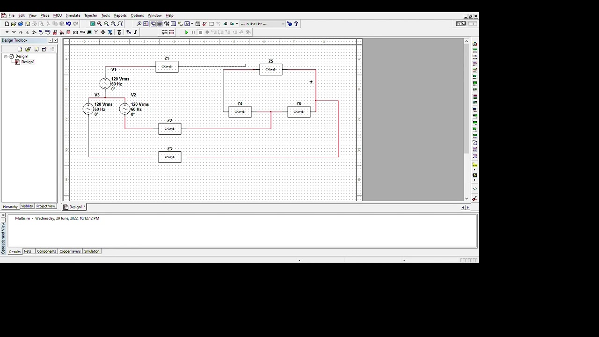The image size is (599, 337).
Task: Select impedance block Z3
Action: [x=170, y=157]
